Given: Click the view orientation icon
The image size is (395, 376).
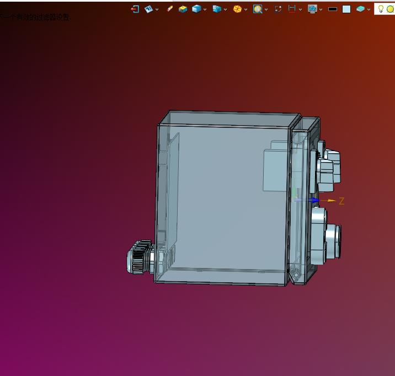Looking at the screenshot, I should 148,9.
